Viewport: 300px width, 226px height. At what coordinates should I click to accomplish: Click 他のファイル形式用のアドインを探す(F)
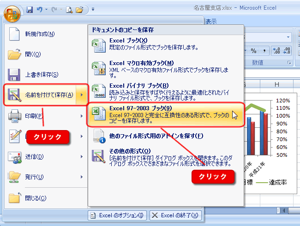166,136
